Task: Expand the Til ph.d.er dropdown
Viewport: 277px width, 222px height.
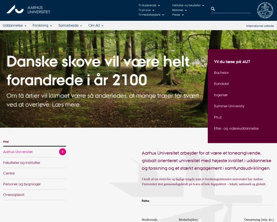Action: pyautogui.click(x=146, y=10)
